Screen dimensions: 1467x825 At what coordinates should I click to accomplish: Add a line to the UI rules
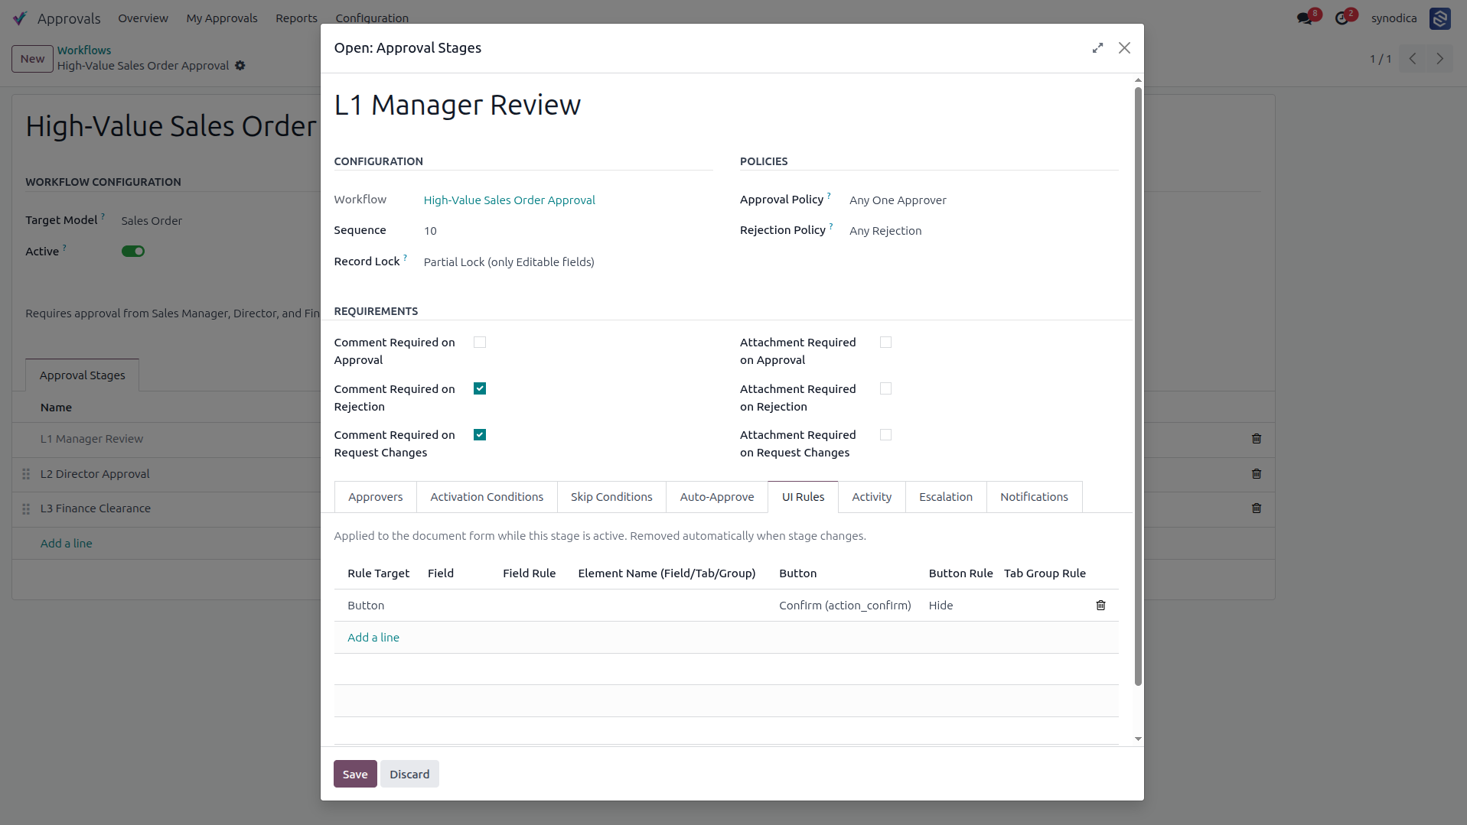coord(373,638)
